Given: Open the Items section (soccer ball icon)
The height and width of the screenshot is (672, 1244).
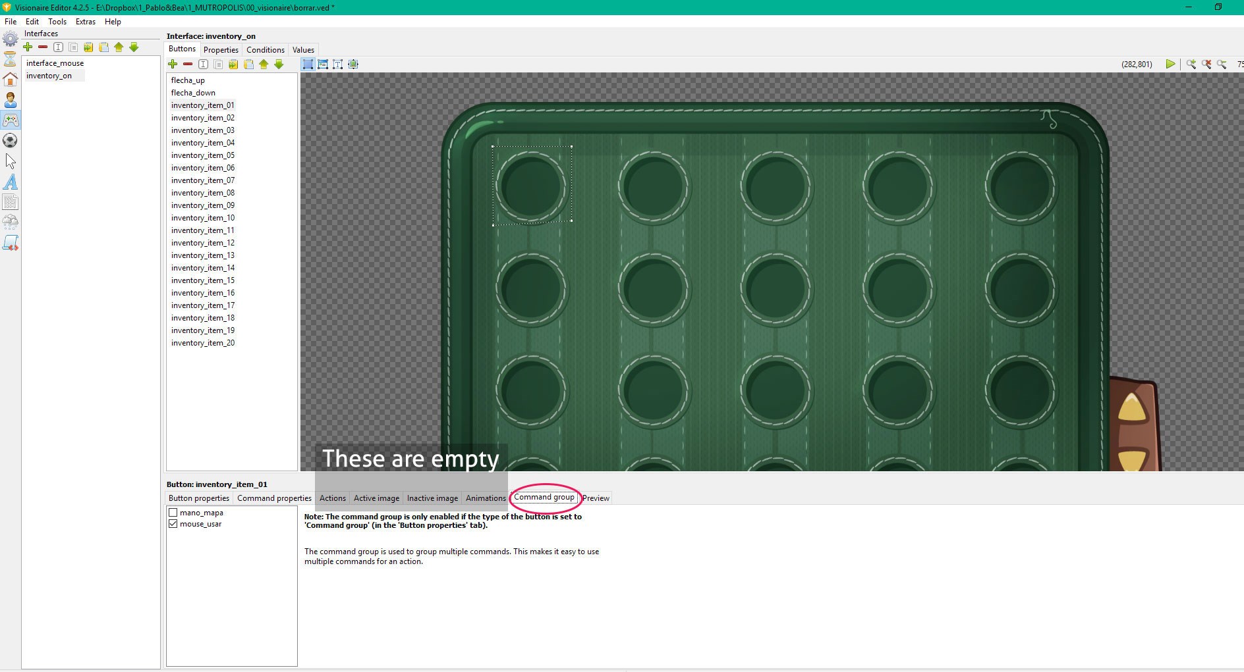Looking at the screenshot, I should tap(11, 141).
